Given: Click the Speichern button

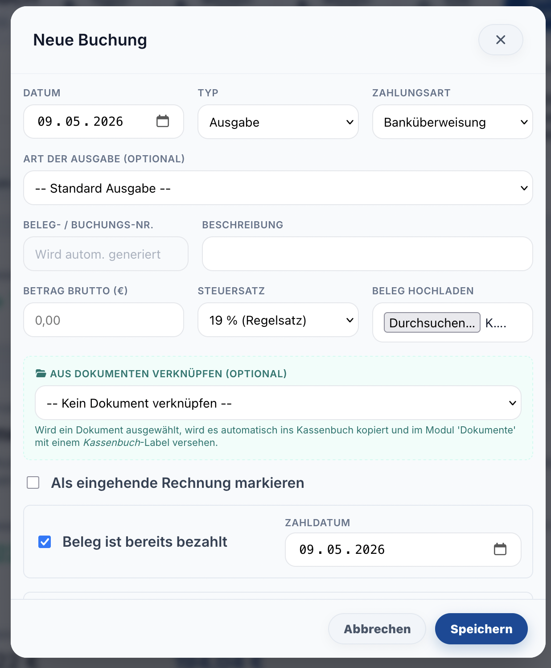Looking at the screenshot, I should click(481, 629).
